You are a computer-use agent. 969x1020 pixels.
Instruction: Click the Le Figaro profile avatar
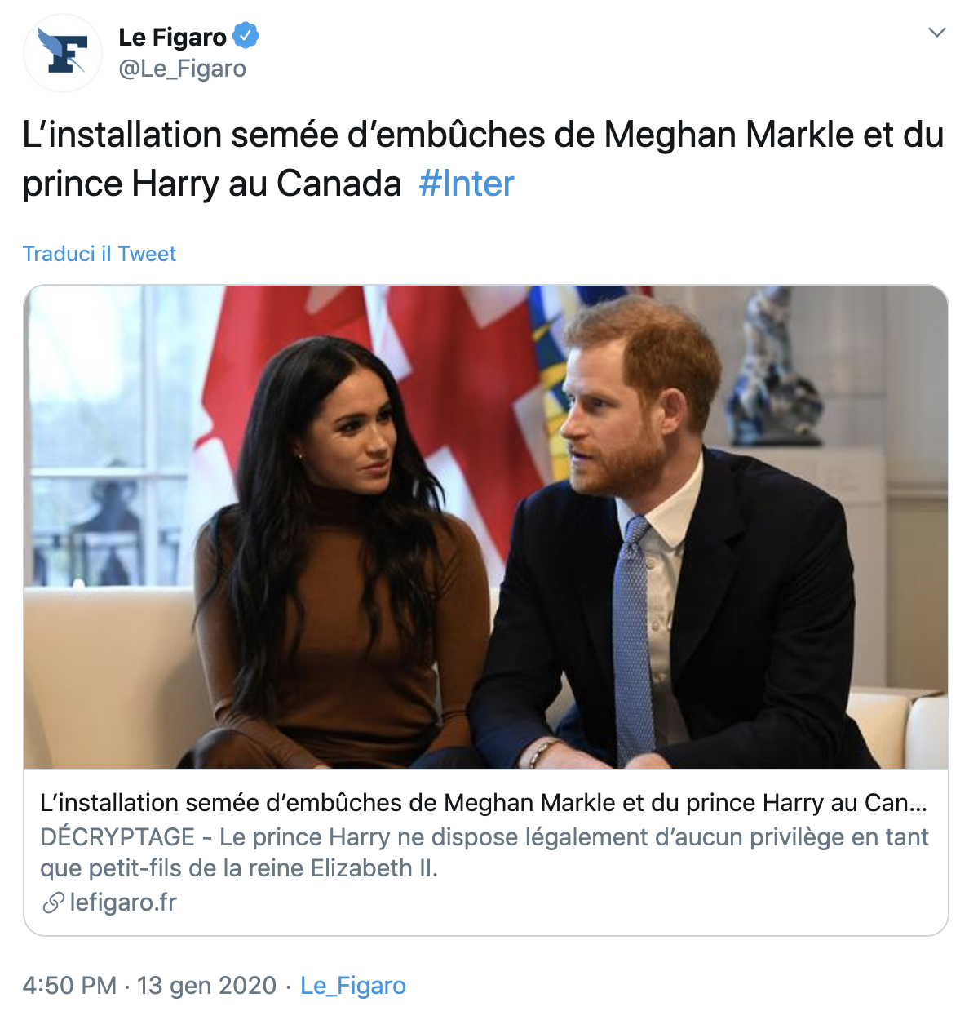[63, 53]
